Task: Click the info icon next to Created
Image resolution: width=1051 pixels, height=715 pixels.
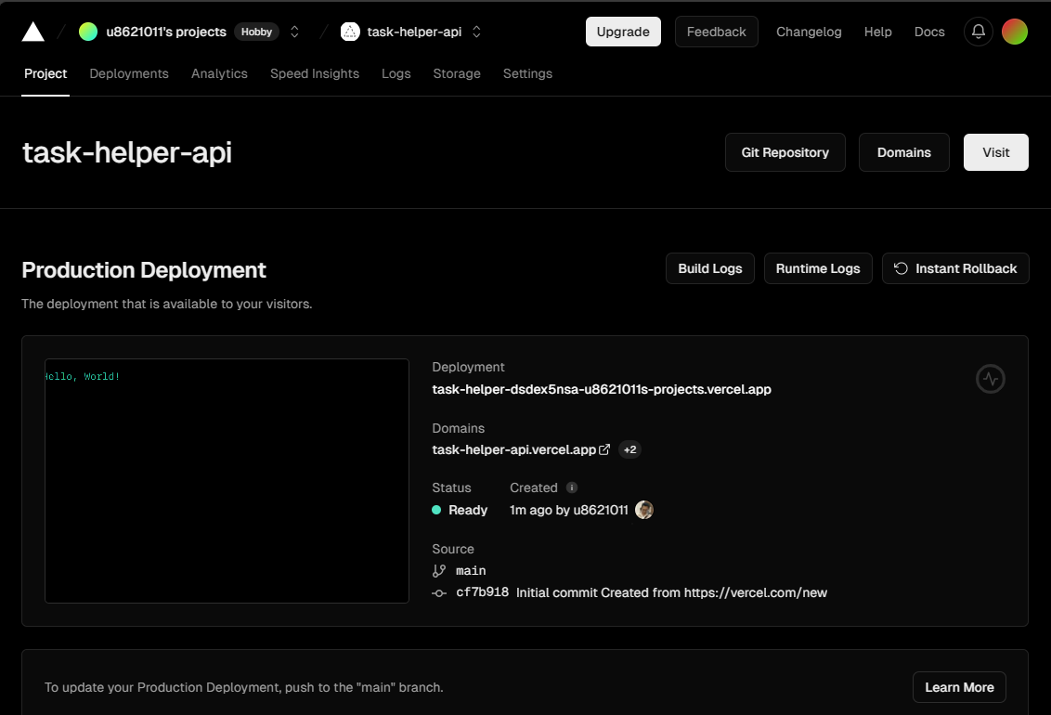Action: [573, 487]
